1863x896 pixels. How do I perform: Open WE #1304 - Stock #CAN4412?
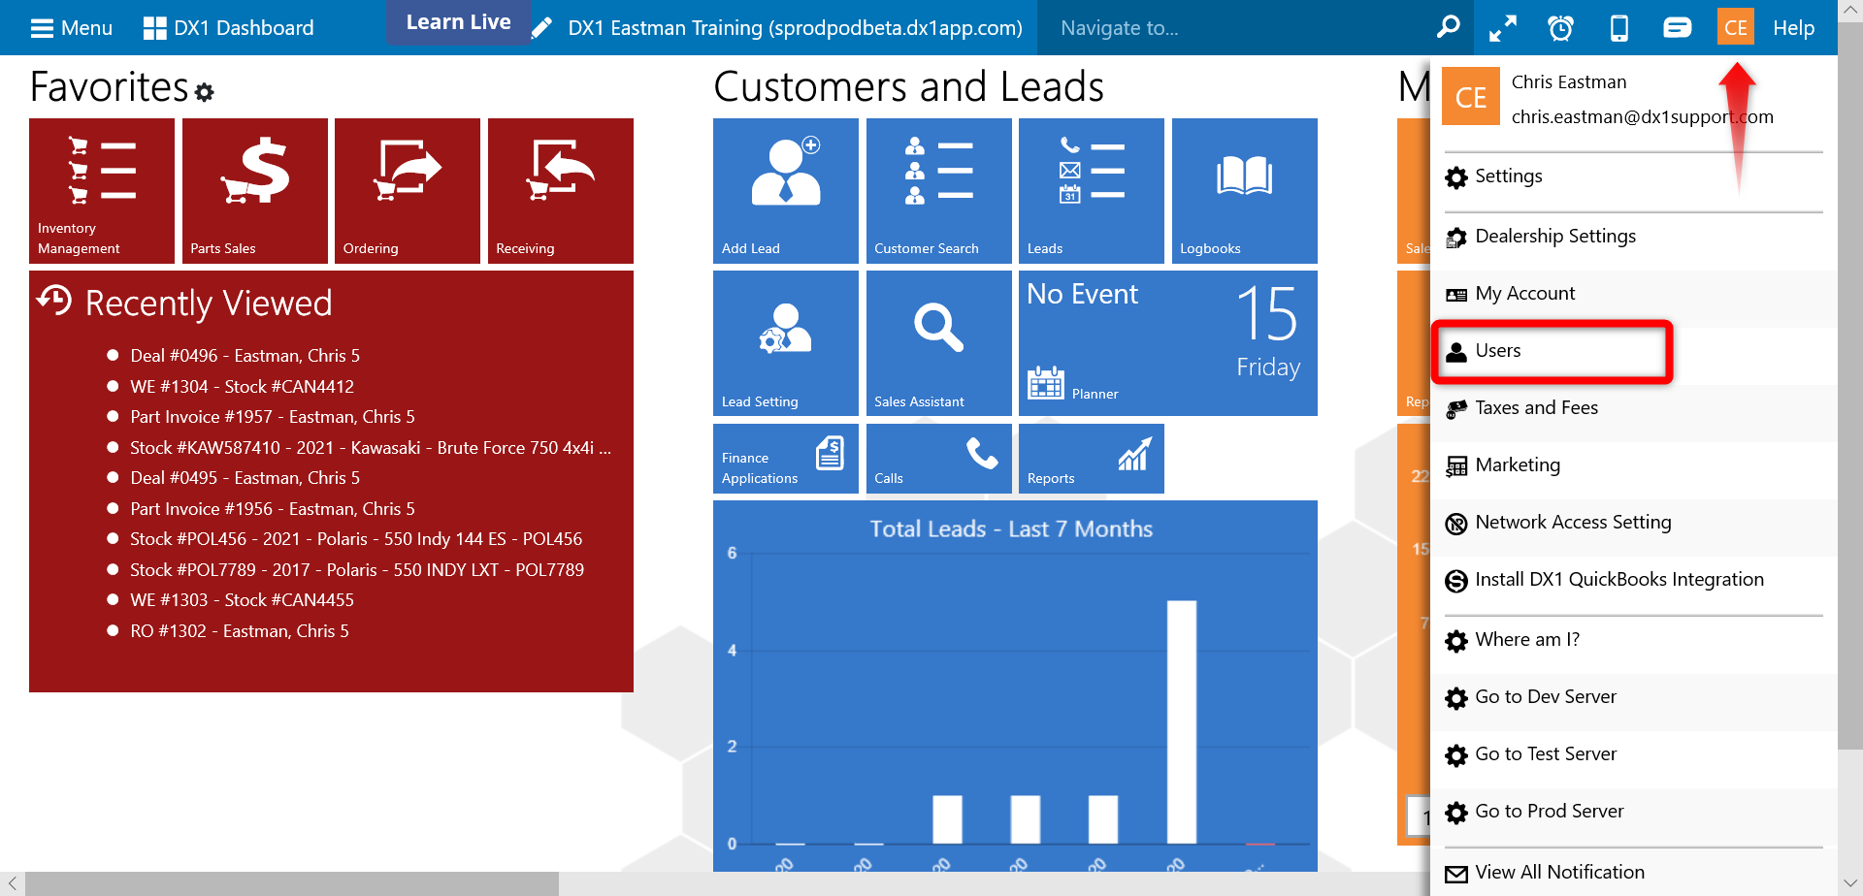pos(242,387)
